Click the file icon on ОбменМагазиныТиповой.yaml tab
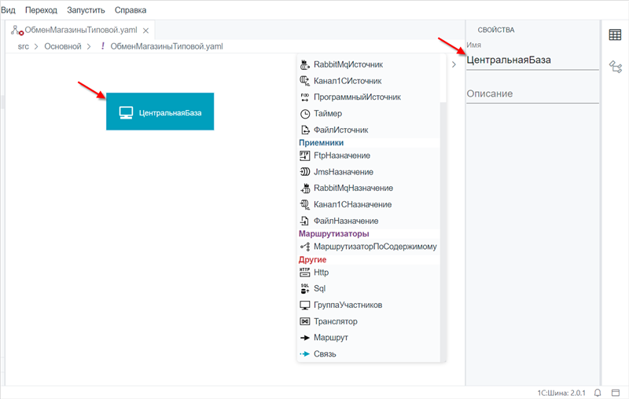The width and height of the screenshot is (629, 399). coord(17,30)
